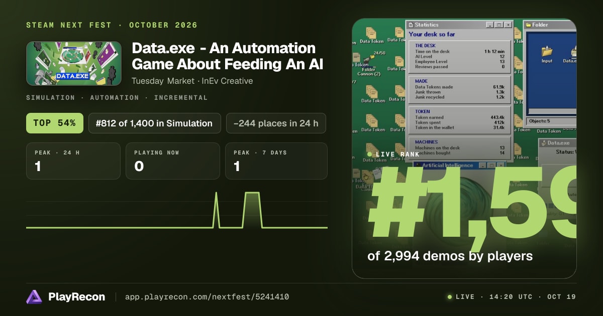The width and height of the screenshot is (603, 316).
Task: Minimize the Artificial Intelligence window
Action: click(482, 165)
